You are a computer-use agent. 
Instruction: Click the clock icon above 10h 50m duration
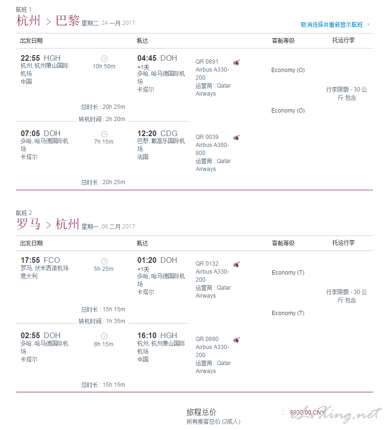click(104, 58)
